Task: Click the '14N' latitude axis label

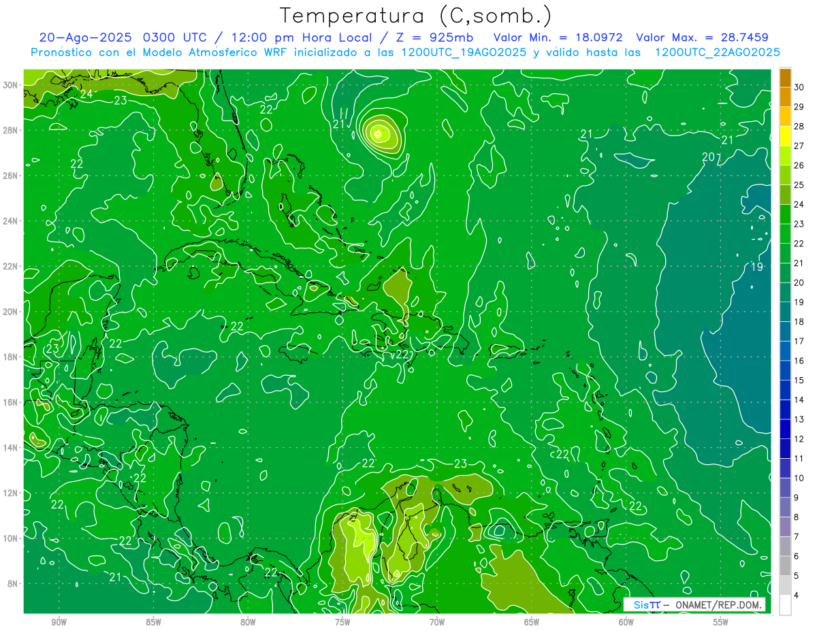Action: pos(12,448)
